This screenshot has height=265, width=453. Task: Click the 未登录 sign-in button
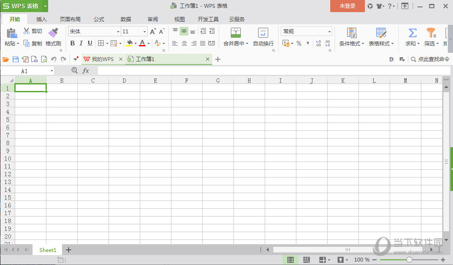tap(347, 6)
